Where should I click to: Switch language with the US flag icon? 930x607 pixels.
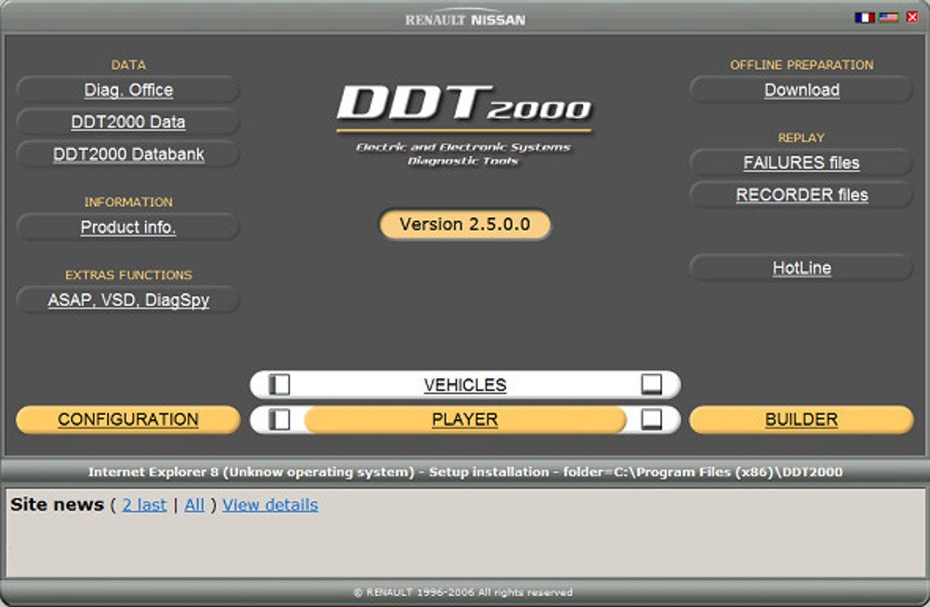coord(888,17)
